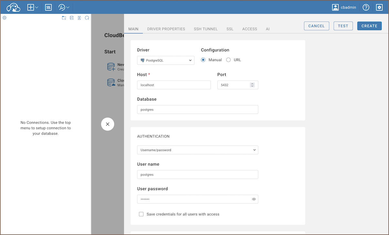Open the Username/password authentication dropdown
389x235 pixels.
pyautogui.click(x=197, y=150)
